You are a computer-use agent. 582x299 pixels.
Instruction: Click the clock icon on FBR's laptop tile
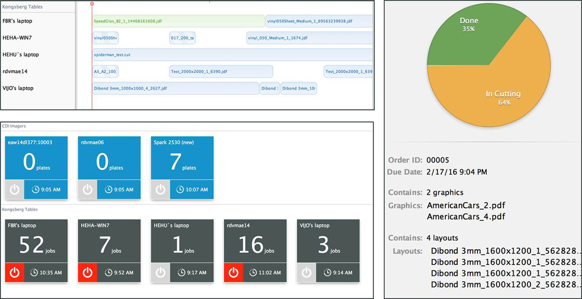point(45,273)
